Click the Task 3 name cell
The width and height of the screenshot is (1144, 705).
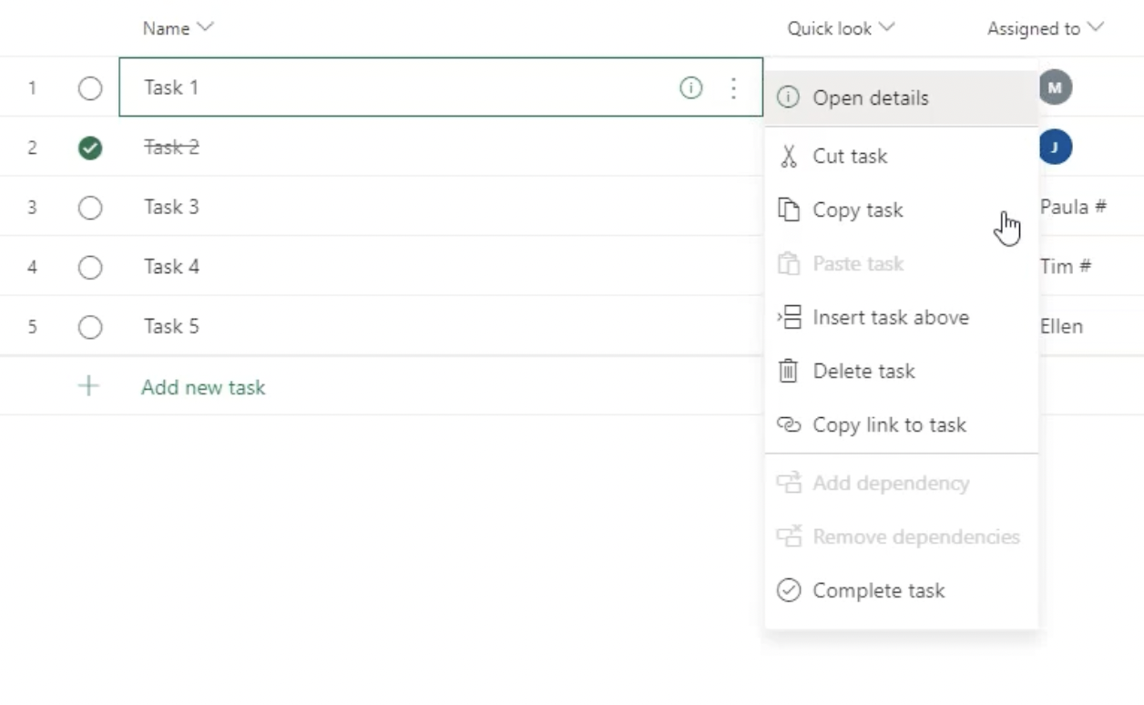tap(171, 207)
